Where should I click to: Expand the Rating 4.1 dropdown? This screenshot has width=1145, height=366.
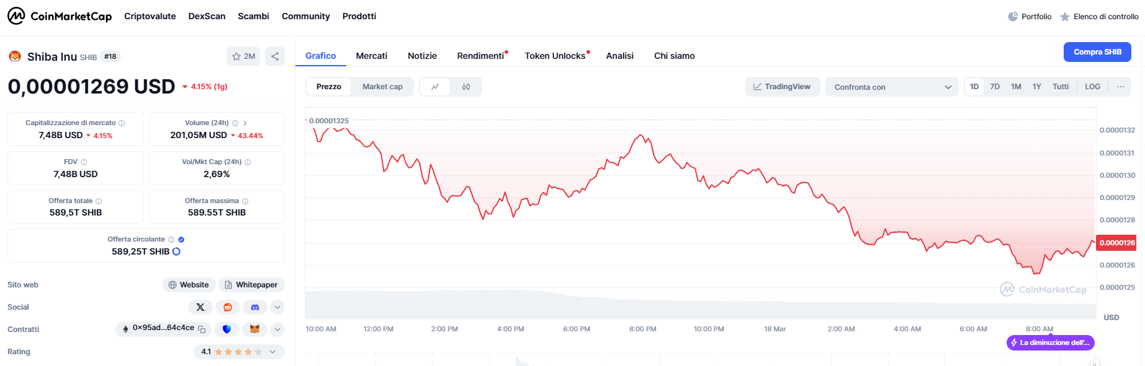pos(272,352)
